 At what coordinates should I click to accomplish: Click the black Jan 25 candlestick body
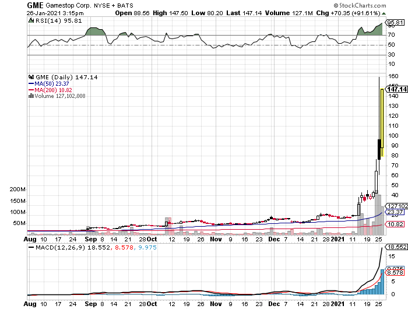coord(379,149)
